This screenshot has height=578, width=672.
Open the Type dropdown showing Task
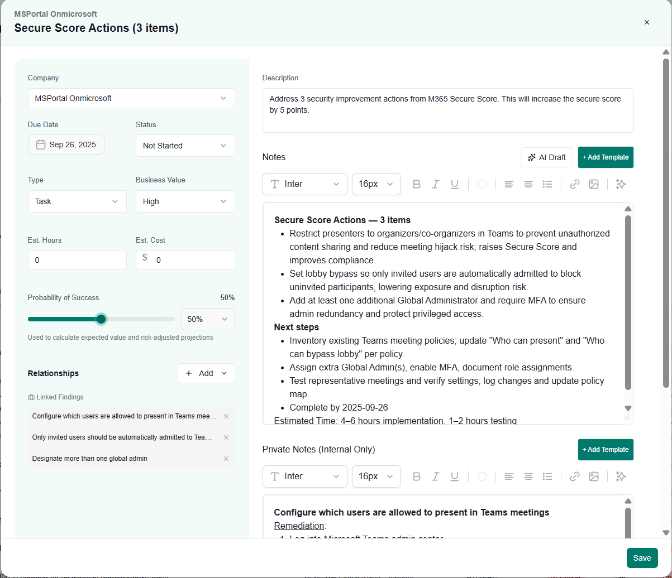pos(77,201)
